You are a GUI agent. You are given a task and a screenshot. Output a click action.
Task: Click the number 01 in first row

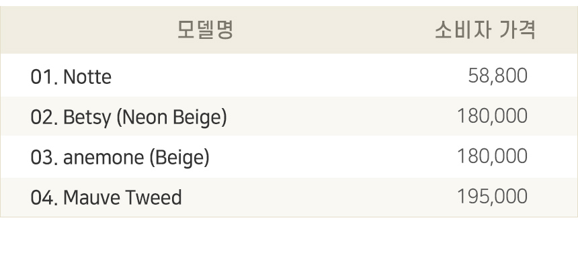coord(42,77)
